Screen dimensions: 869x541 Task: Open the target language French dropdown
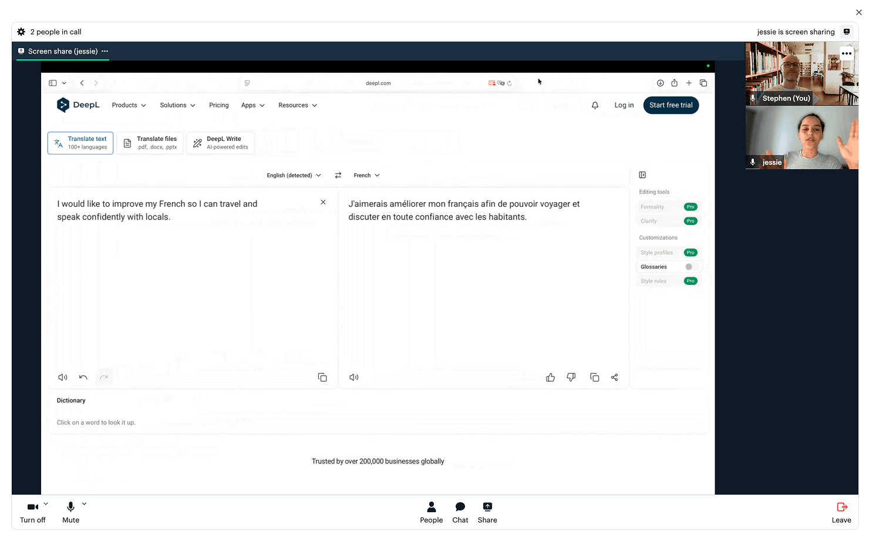365,174
